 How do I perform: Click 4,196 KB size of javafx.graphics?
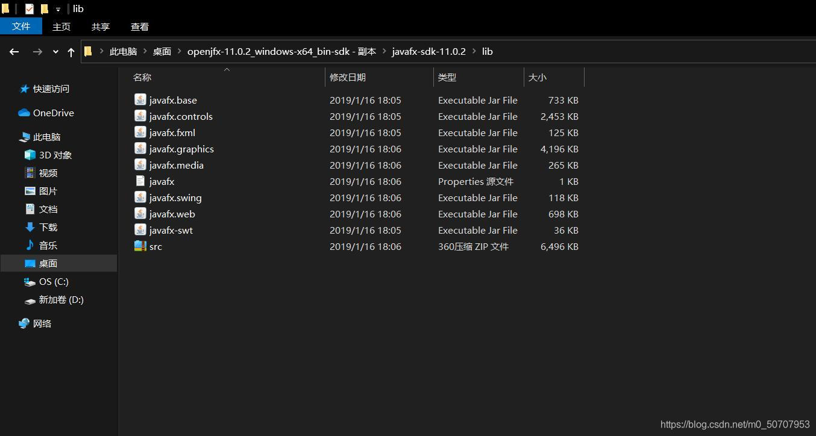(559, 149)
